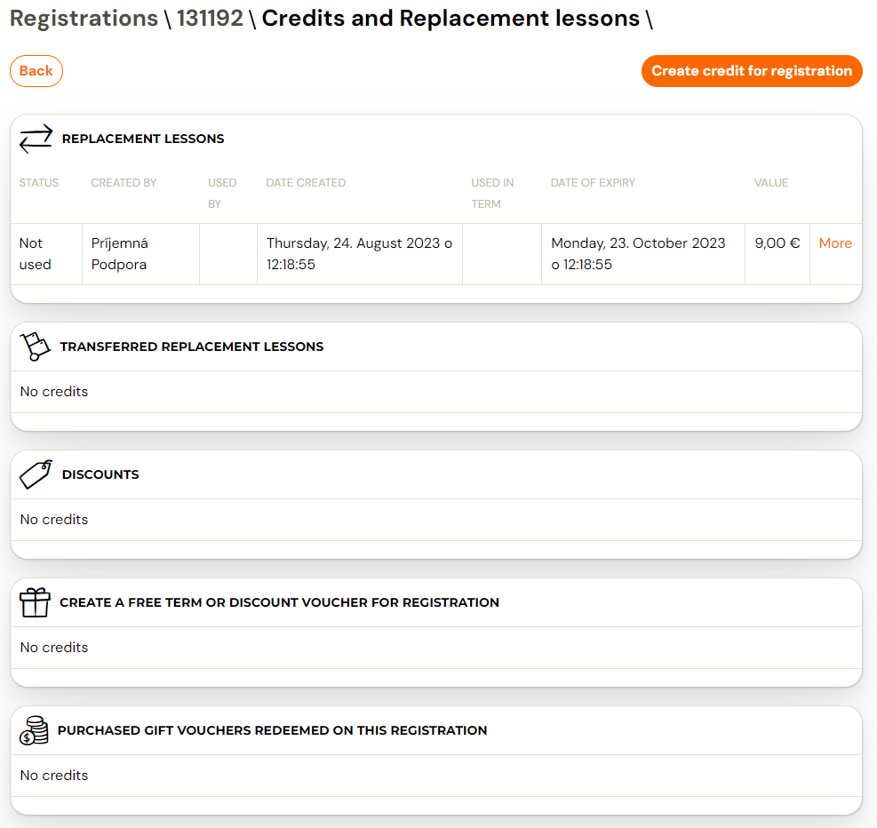Click the Date of Expiry column header

coord(593,183)
